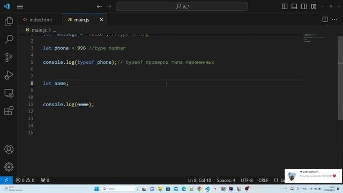The image size is (343, 193).
Task: Switch to the main.js tab
Action: click(81, 20)
